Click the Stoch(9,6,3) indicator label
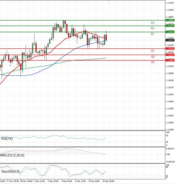 tap(10, 172)
